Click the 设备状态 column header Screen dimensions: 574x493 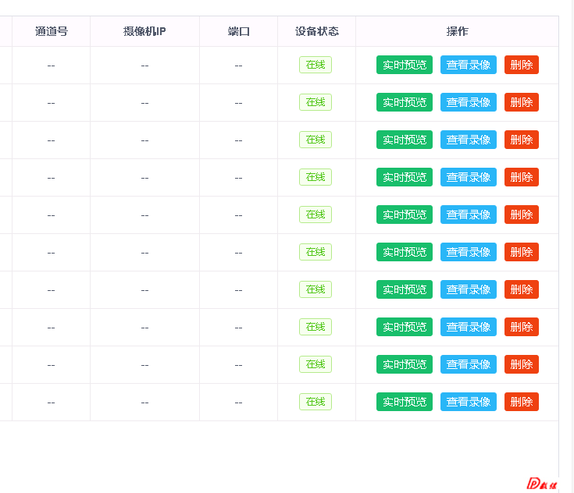(x=316, y=31)
